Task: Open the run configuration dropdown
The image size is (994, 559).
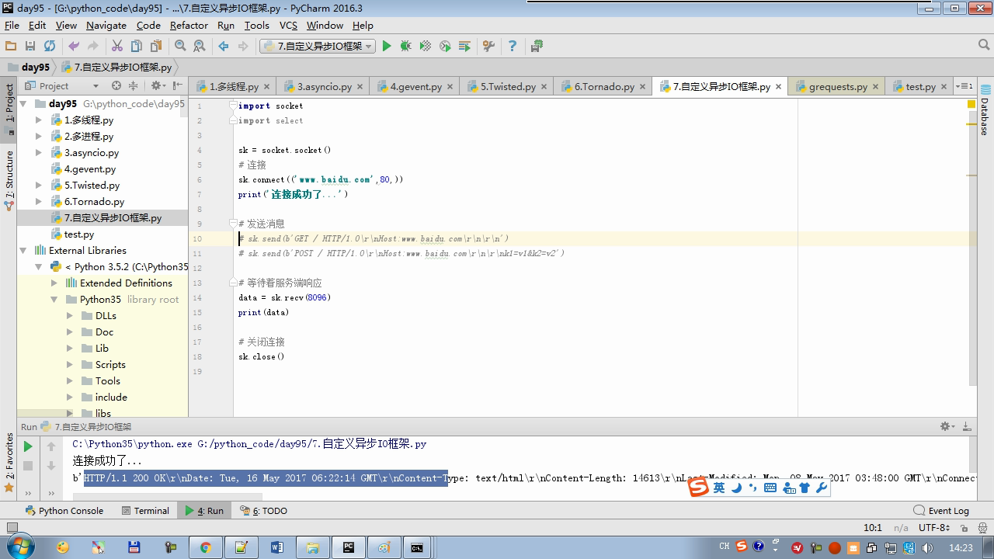Action: (x=318, y=47)
